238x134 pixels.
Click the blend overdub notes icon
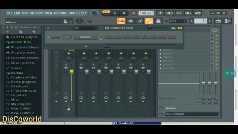(x=188, y=13)
